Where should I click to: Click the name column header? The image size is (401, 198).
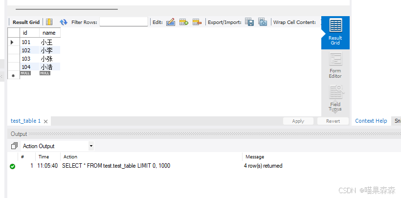click(50, 33)
